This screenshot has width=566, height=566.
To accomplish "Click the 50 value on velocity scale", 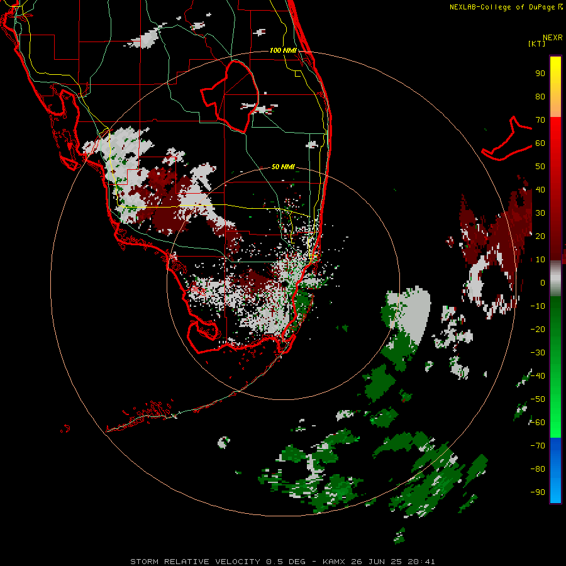I will coord(540,167).
